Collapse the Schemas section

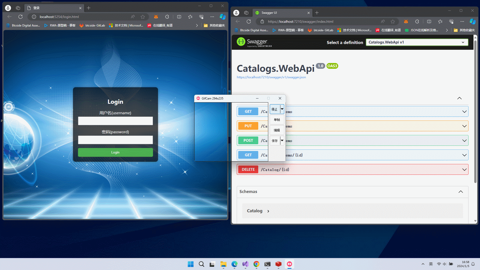pyautogui.click(x=461, y=191)
